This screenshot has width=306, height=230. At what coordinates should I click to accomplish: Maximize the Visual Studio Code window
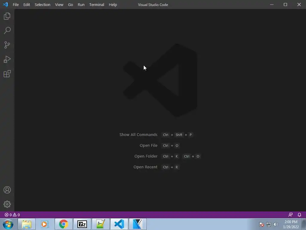click(285, 4)
